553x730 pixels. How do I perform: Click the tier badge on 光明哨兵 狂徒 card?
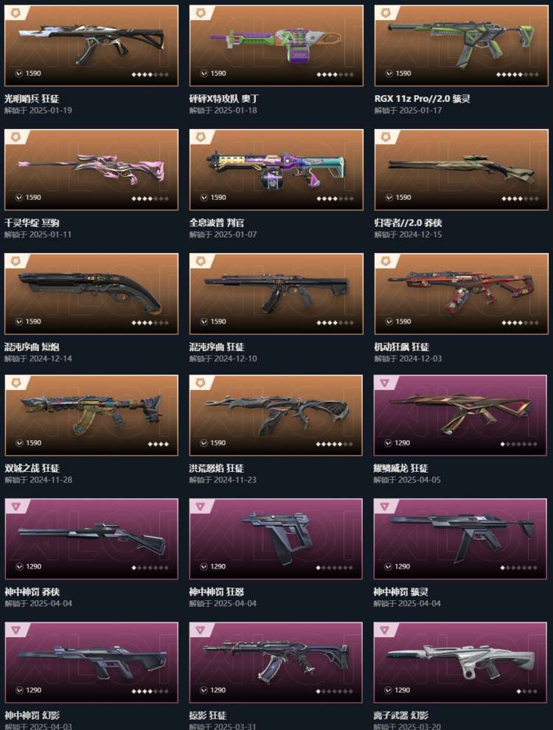click(x=15, y=13)
